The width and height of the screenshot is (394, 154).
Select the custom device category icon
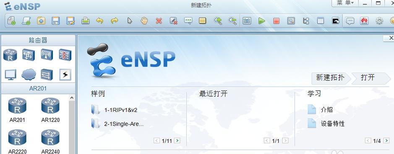point(47,74)
